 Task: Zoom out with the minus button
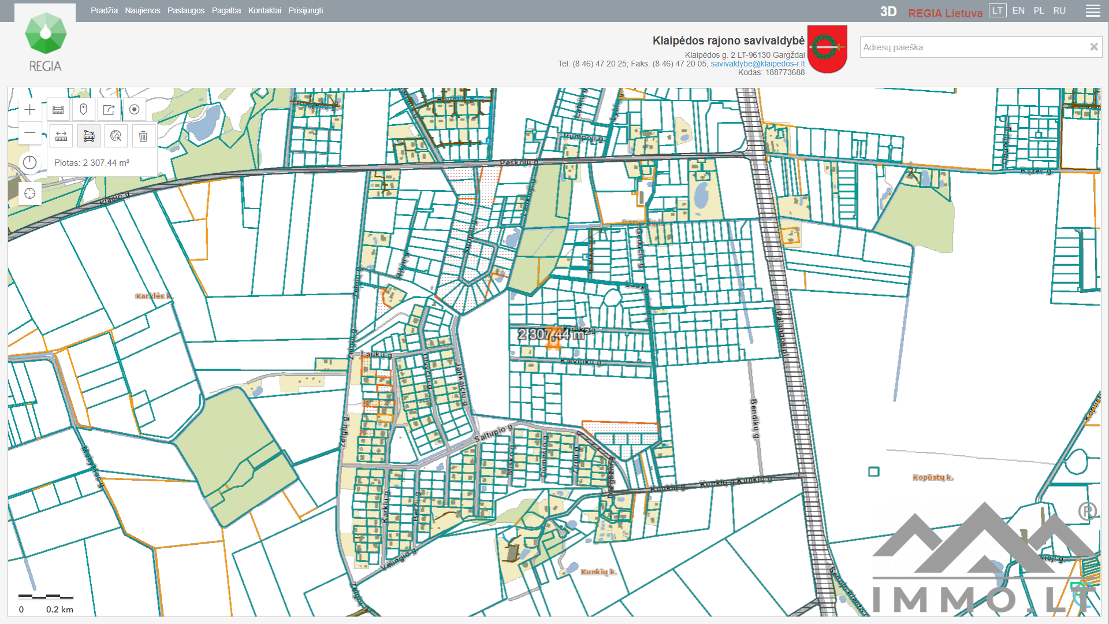[x=30, y=133]
